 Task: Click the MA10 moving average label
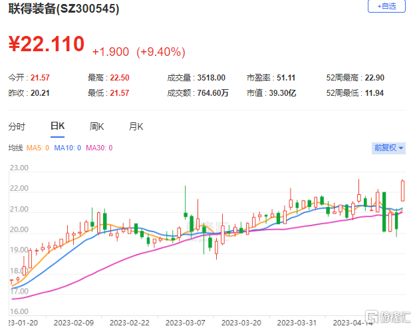click(x=67, y=148)
